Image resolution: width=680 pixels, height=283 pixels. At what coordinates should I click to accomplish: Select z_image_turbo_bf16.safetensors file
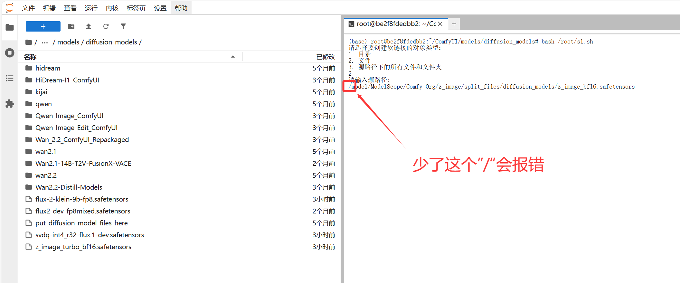click(83, 247)
